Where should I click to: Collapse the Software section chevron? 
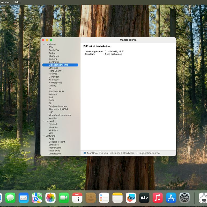pos(44,136)
